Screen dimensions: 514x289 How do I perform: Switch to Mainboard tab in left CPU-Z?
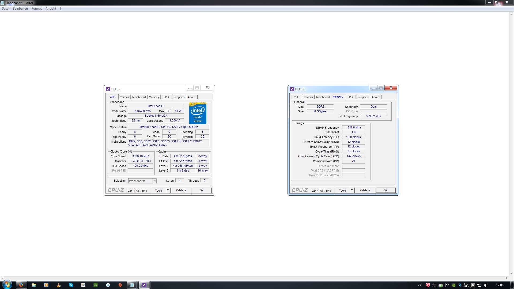pyautogui.click(x=139, y=97)
